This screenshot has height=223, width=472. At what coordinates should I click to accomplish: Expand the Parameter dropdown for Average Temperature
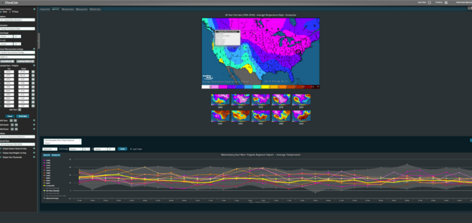click(17, 29)
